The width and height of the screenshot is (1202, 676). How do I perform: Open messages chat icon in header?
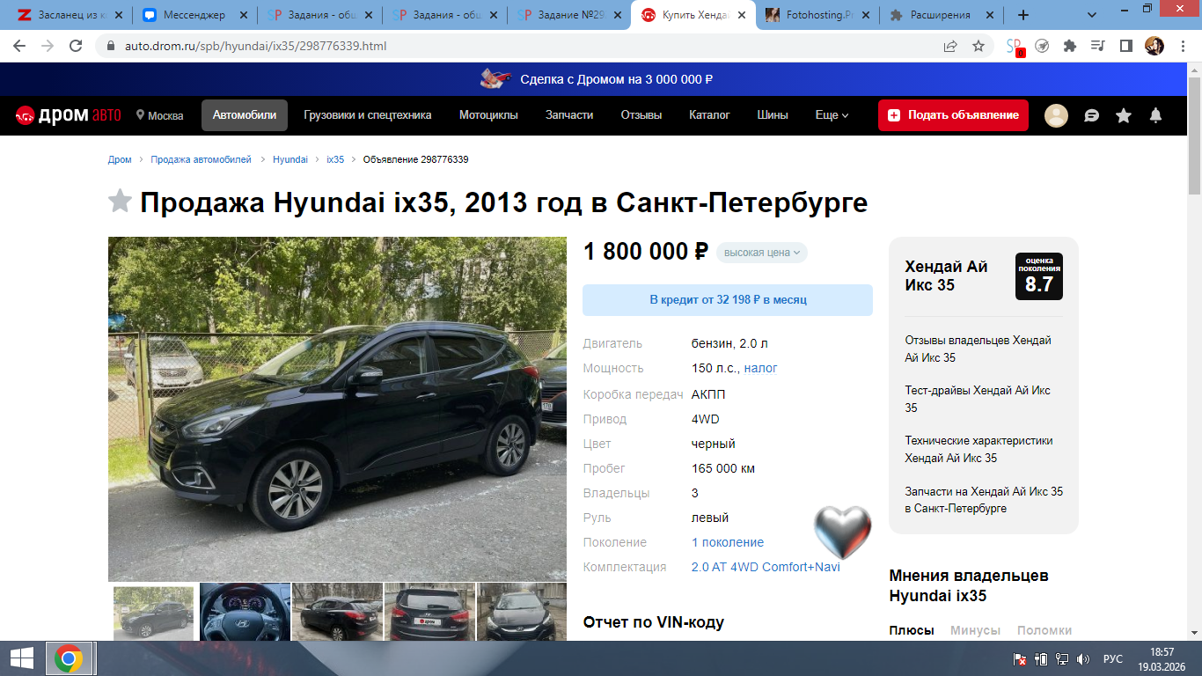click(x=1091, y=115)
